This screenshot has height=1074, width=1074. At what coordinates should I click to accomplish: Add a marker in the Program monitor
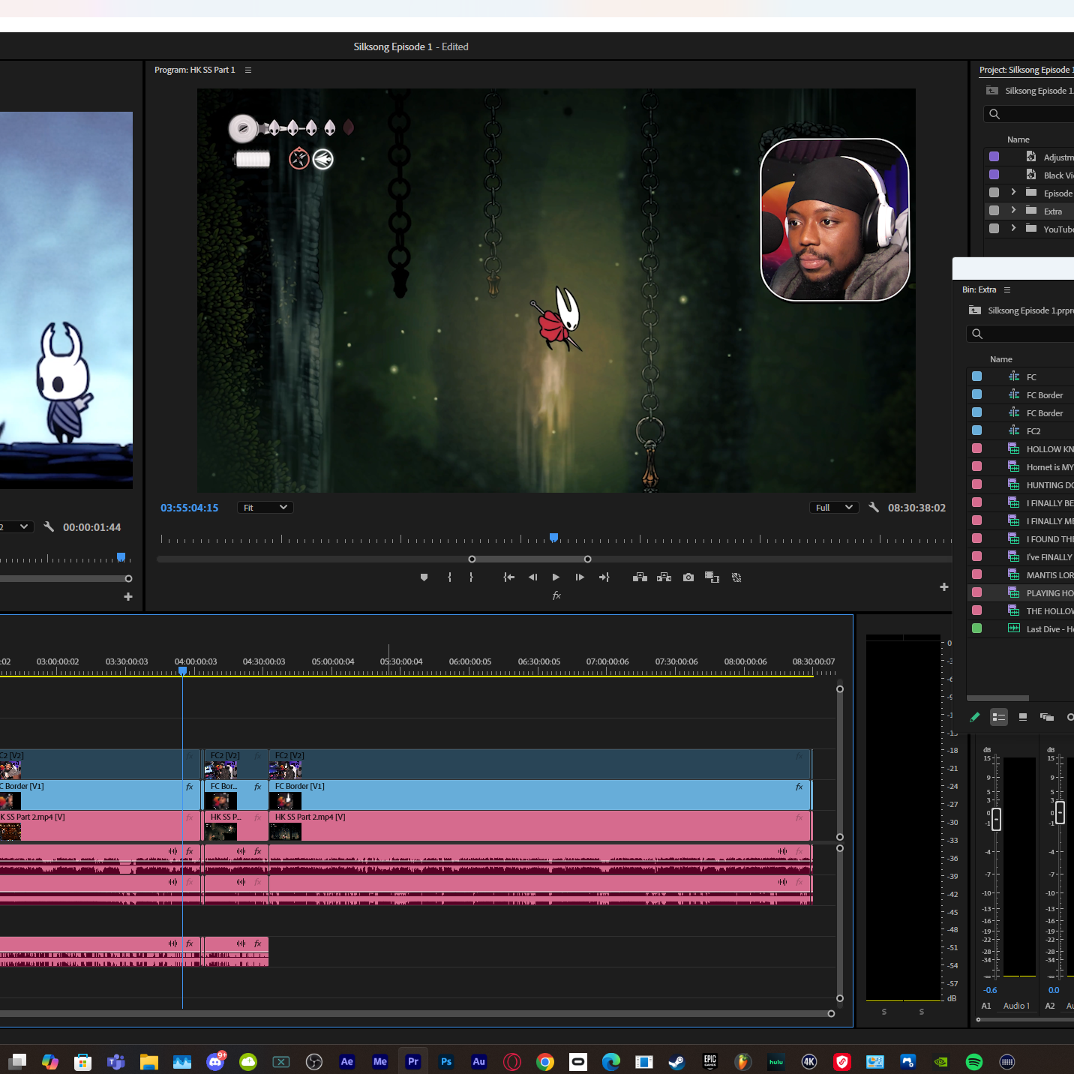coord(424,577)
